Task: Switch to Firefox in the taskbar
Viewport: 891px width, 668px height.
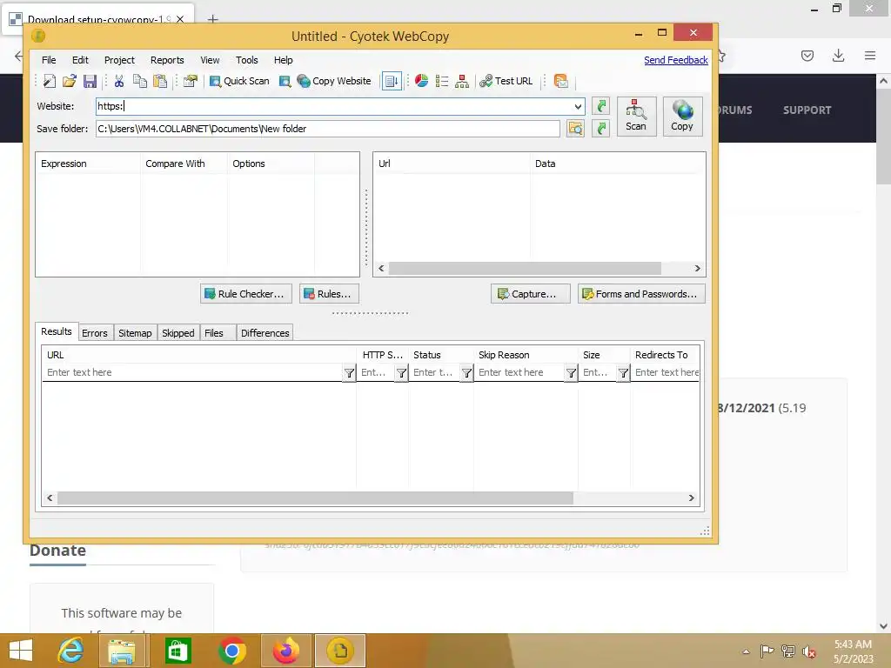Action: pos(285,651)
